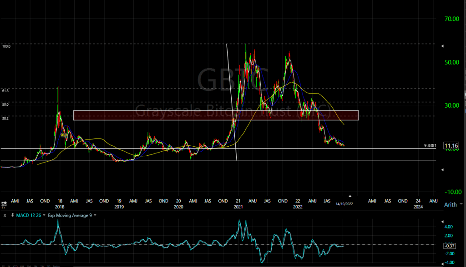
Task: Click the chart tool icon above the MACD panel
Action: click(5, 204)
